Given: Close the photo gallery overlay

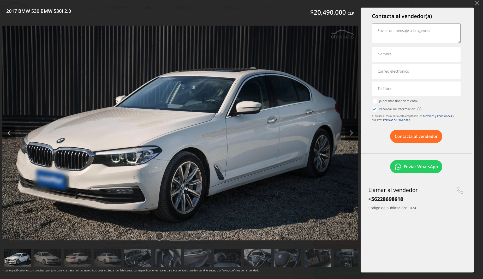Looking at the screenshot, I should pyautogui.click(x=477, y=3).
